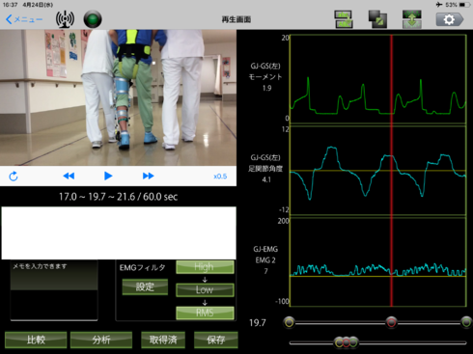The height and width of the screenshot is (354, 473).
Task: Tap the red playhead in the moment graph
Action: 391,79
